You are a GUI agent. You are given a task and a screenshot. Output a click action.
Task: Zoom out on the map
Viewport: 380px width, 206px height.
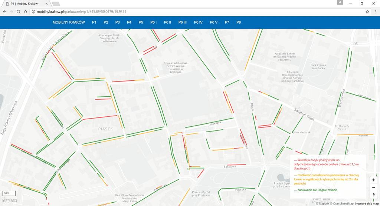tap(373, 187)
